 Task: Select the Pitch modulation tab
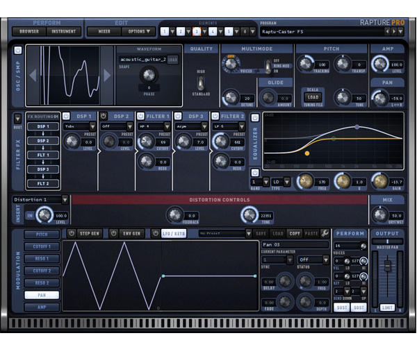pos(42,235)
